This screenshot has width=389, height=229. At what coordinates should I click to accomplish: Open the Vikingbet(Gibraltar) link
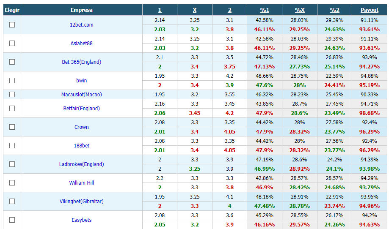click(x=82, y=201)
